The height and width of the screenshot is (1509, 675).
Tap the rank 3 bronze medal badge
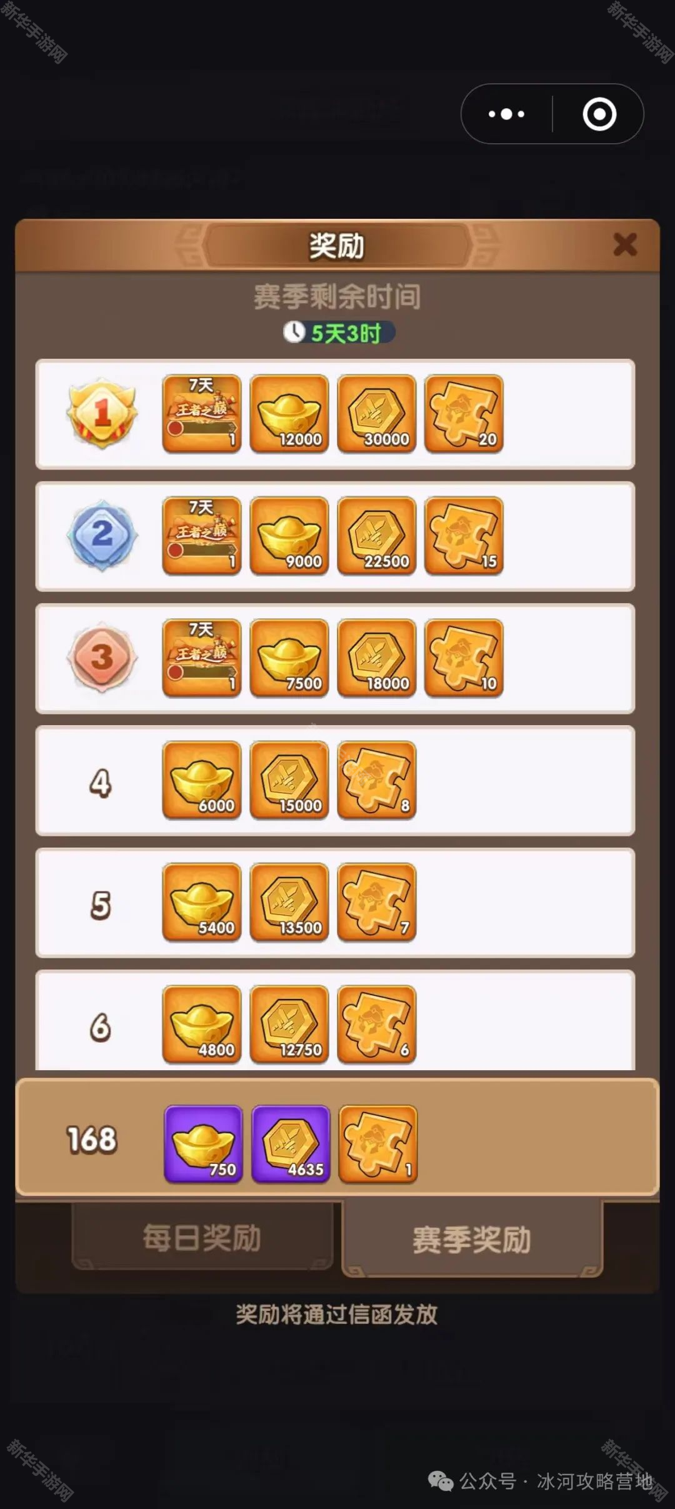(x=102, y=657)
